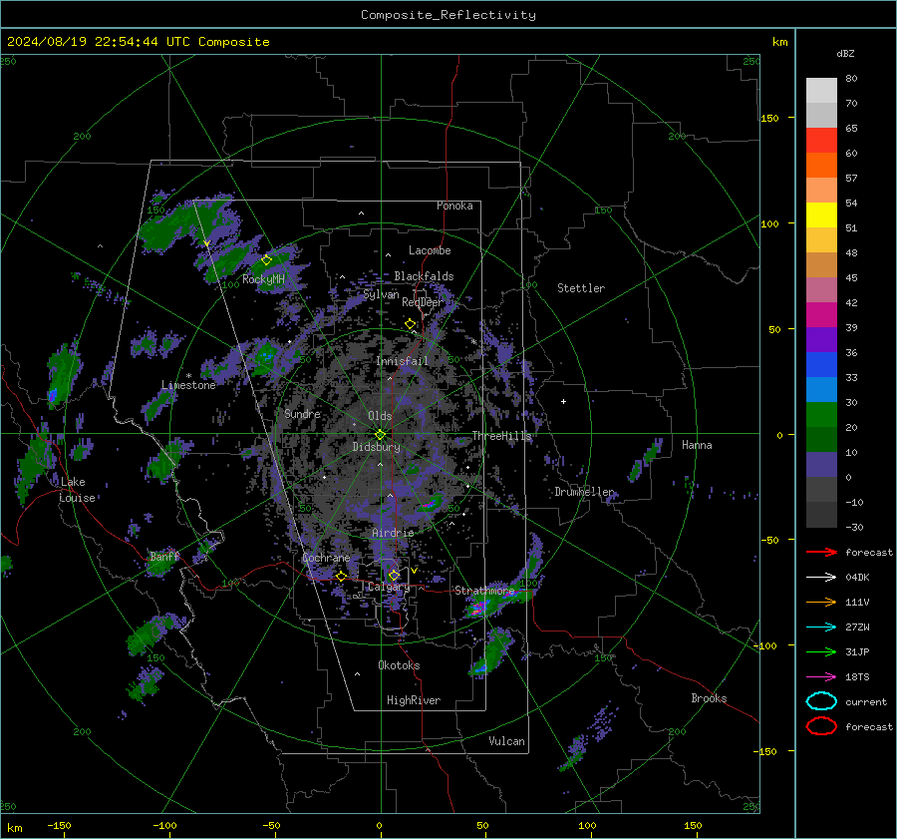Screen dimensions: 897x839
Task: Click the yellow diamond marker above RockyMH
Action: (x=266, y=260)
